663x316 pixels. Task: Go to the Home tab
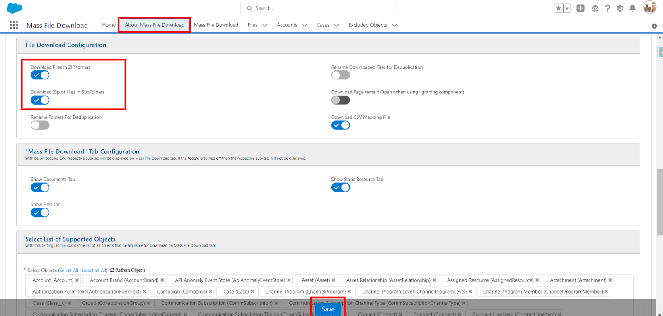pos(109,25)
